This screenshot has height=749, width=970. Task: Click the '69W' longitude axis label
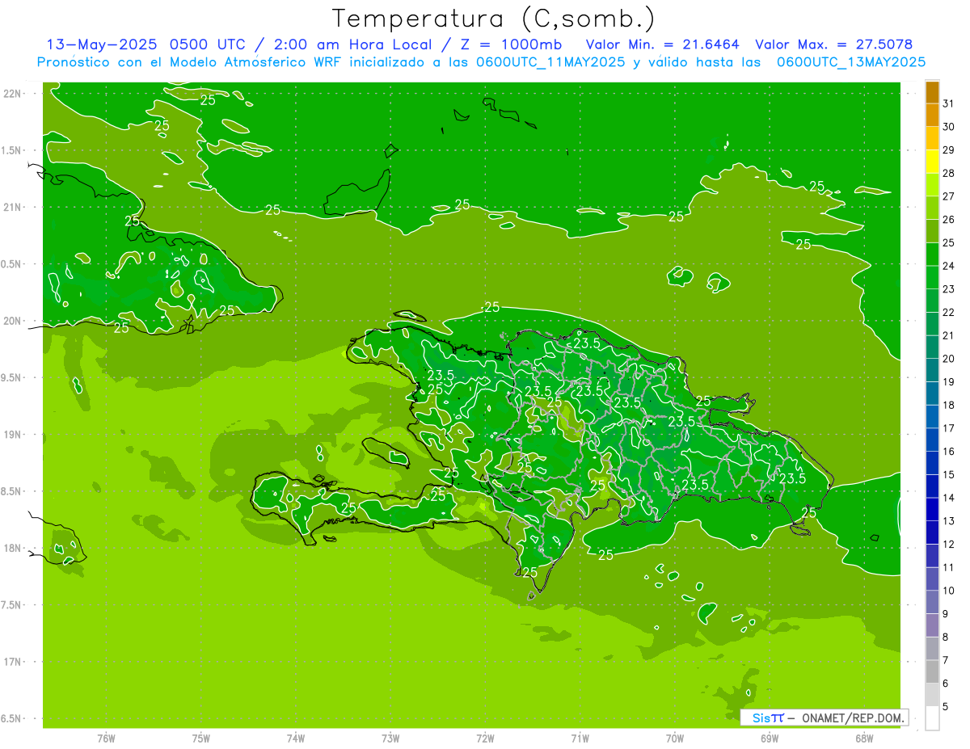(x=770, y=738)
